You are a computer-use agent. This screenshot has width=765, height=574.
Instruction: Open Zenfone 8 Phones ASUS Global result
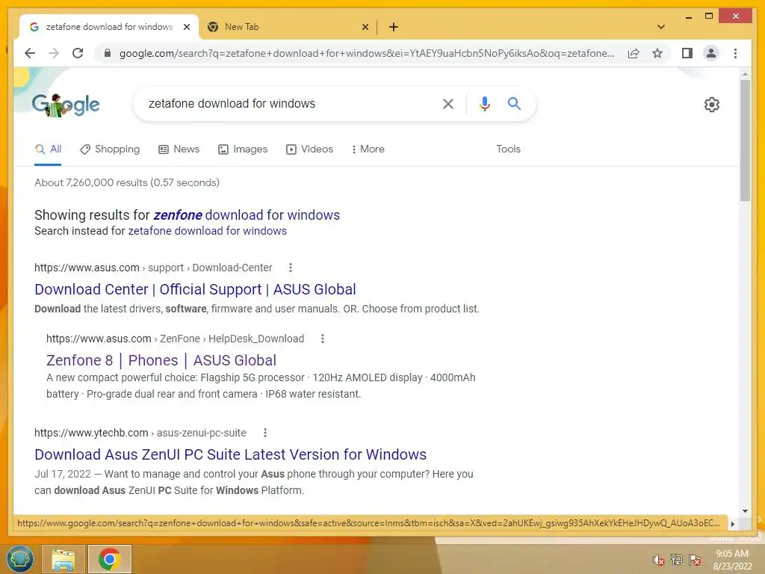(161, 360)
